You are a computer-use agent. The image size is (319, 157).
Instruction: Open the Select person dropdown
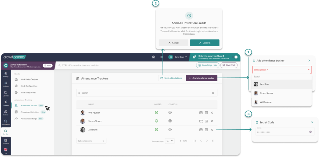pos(282,70)
